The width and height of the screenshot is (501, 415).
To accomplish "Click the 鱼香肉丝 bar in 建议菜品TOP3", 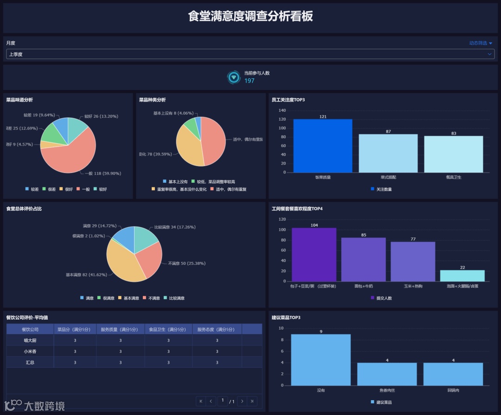I will coord(387,374).
